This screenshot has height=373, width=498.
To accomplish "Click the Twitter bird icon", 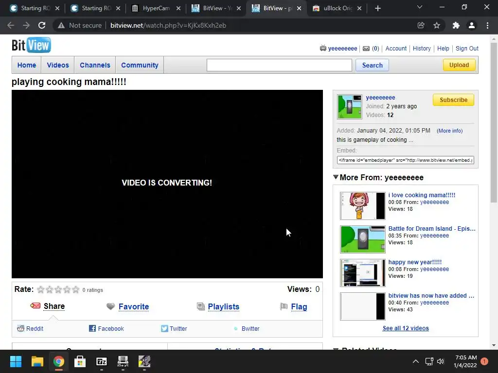I will point(164,329).
